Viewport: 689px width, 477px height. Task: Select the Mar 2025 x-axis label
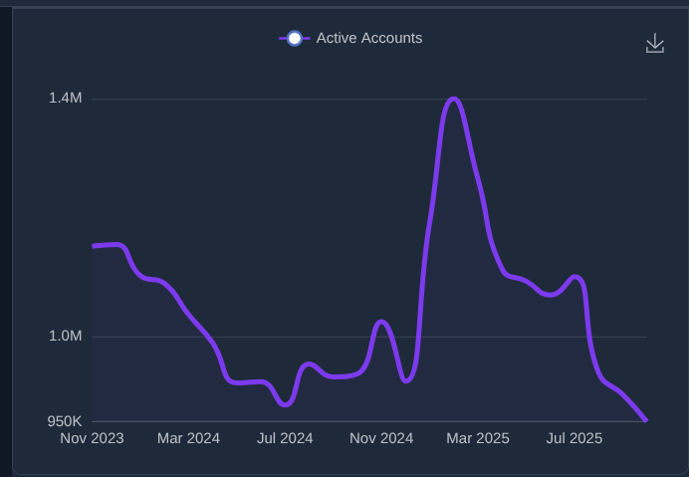pyautogui.click(x=478, y=438)
